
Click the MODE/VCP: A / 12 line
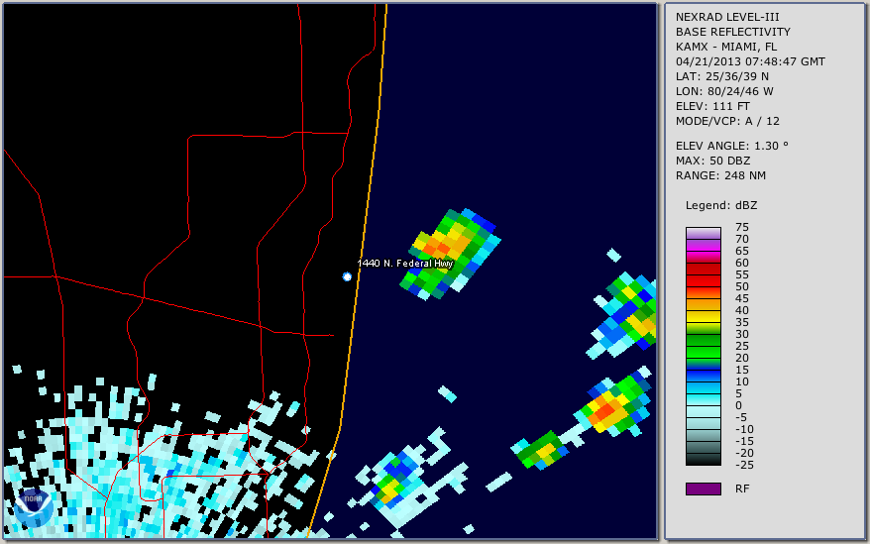click(727, 121)
